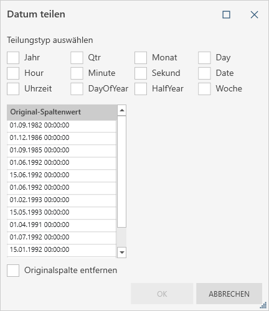Check the Sekund option
This screenshot has height=311, width=269.
tap(141, 73)
